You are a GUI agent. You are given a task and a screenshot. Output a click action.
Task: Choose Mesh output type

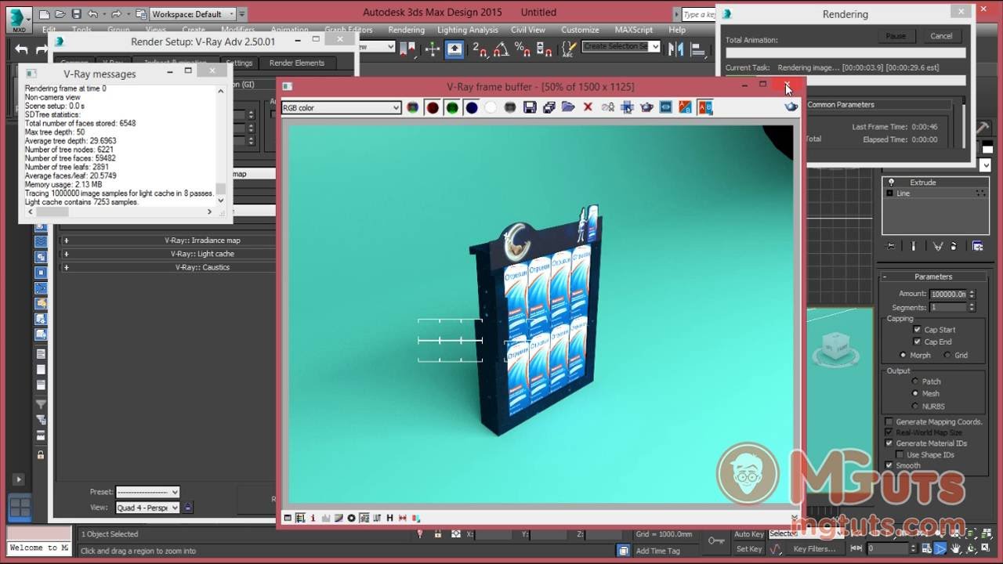pyautogui.click(x=914, y=393)
